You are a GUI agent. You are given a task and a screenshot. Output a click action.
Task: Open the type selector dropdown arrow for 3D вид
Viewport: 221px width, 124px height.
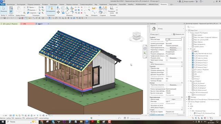[x=183, y=29]
